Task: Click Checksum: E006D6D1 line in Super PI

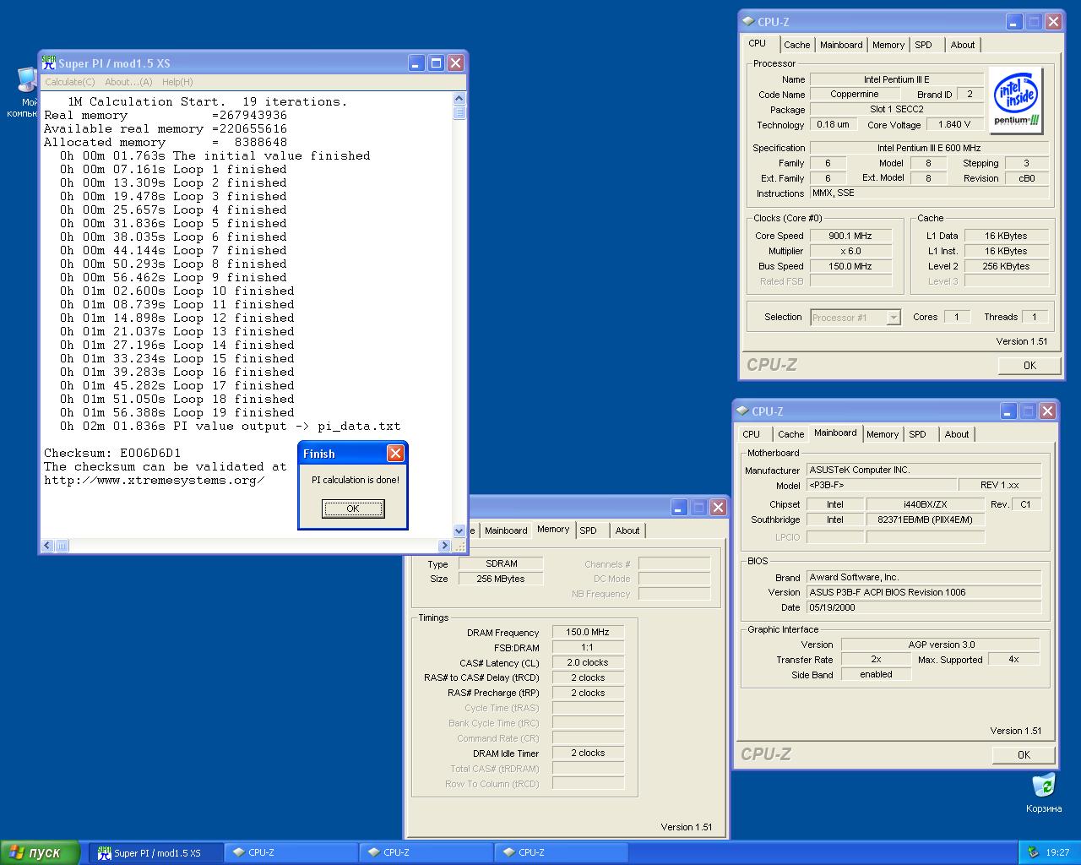Action: (x=112, y=454)
